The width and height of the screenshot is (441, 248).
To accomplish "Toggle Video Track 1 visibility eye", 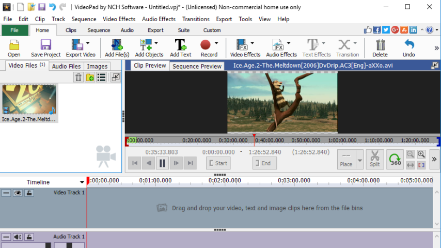I will 18,193.
